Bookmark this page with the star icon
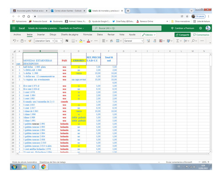Image resolution: width=222 pixels, height=178 pixels. tap(187, 16)
